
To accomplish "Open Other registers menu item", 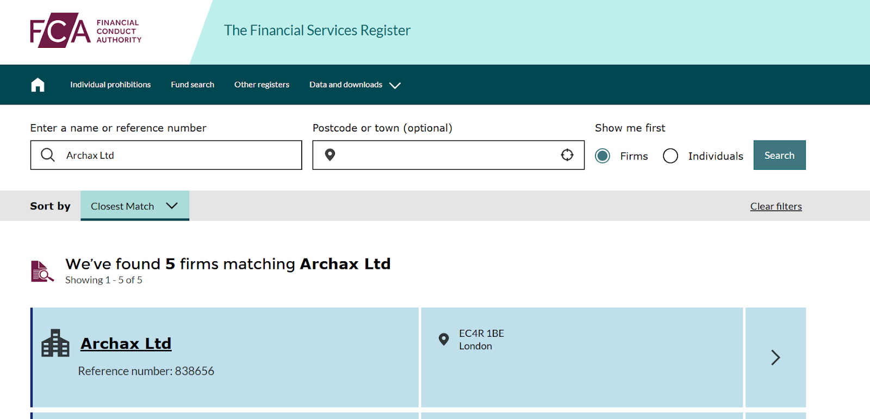I will 262,85.
